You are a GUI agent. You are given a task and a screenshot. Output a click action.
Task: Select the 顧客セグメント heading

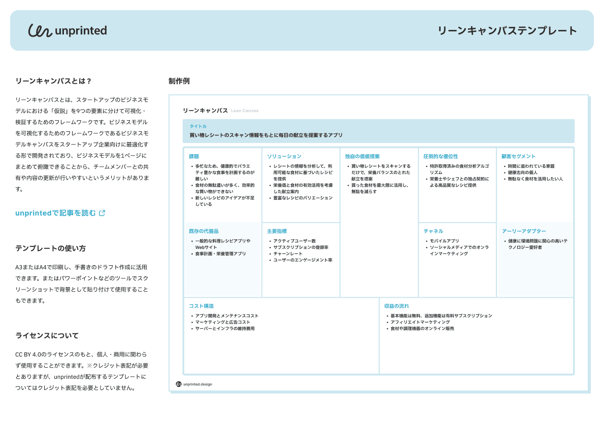pos(519,156)
